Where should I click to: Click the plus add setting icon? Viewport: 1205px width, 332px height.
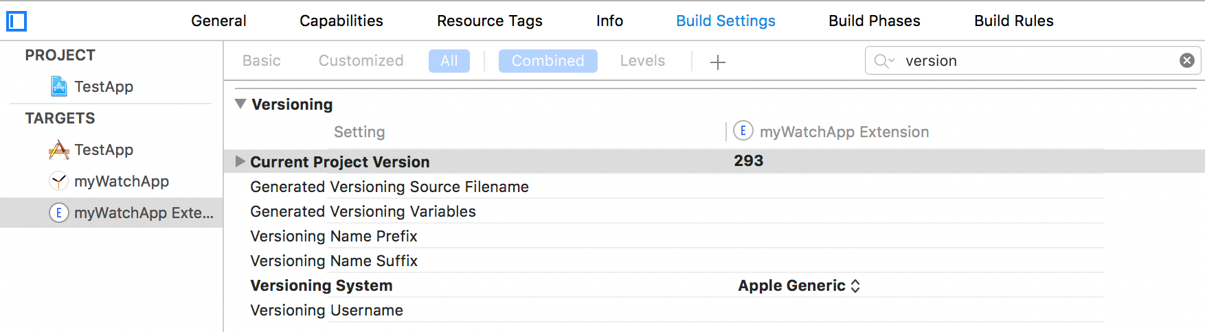[717, 62]
